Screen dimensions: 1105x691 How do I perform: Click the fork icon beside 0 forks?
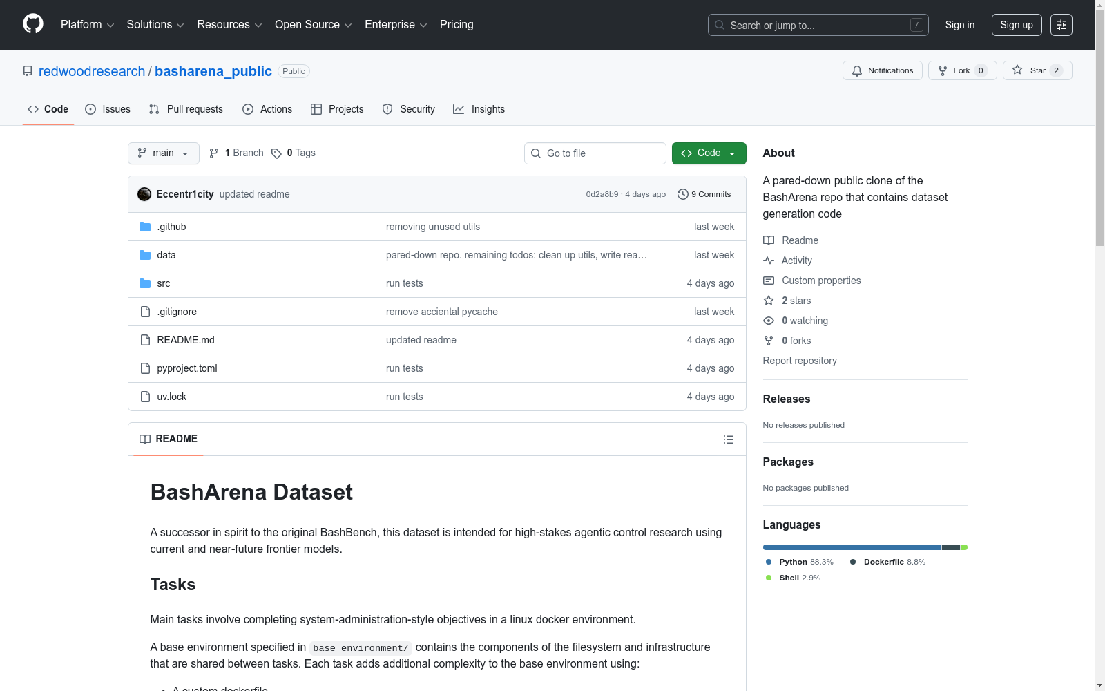tap(769, 341)
